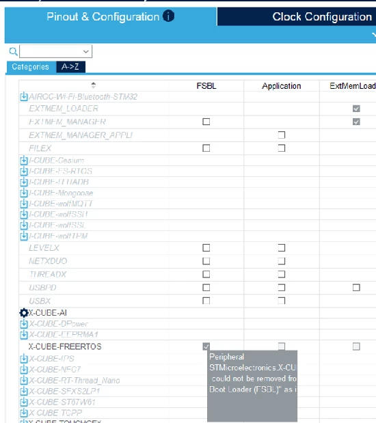The height and width of the screenshot is (423, 376).
Task: Check USBPD ExtMemLoader checkbox
Action: pos(356,287)
